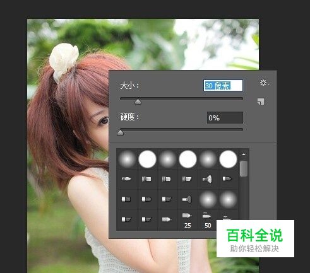Select the round point bristle brush starting second row
This screenshot has width=310, height=273.
tap(126, 179)
